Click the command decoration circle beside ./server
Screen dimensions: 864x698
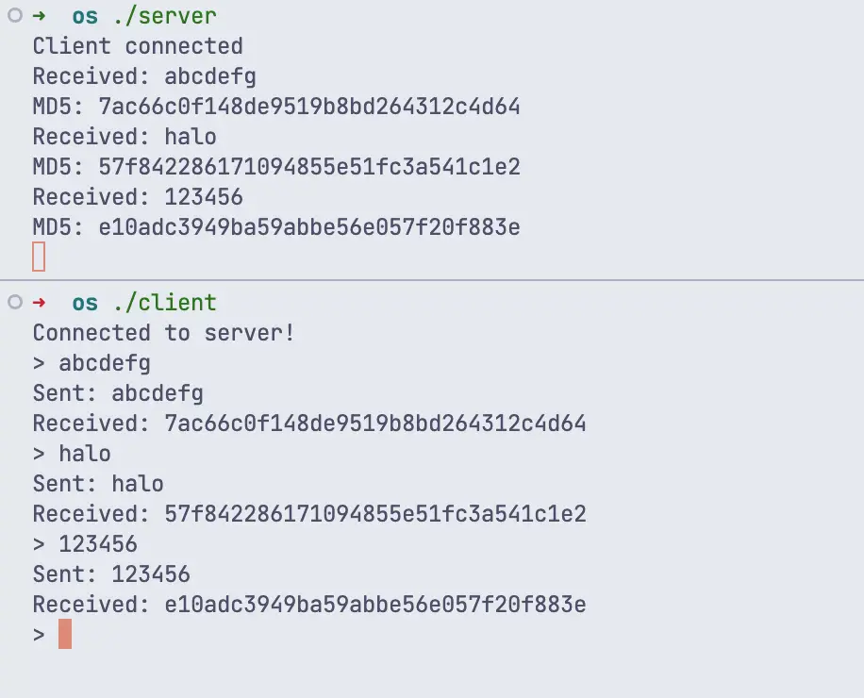pyautogui.click(x=14, y=16)
